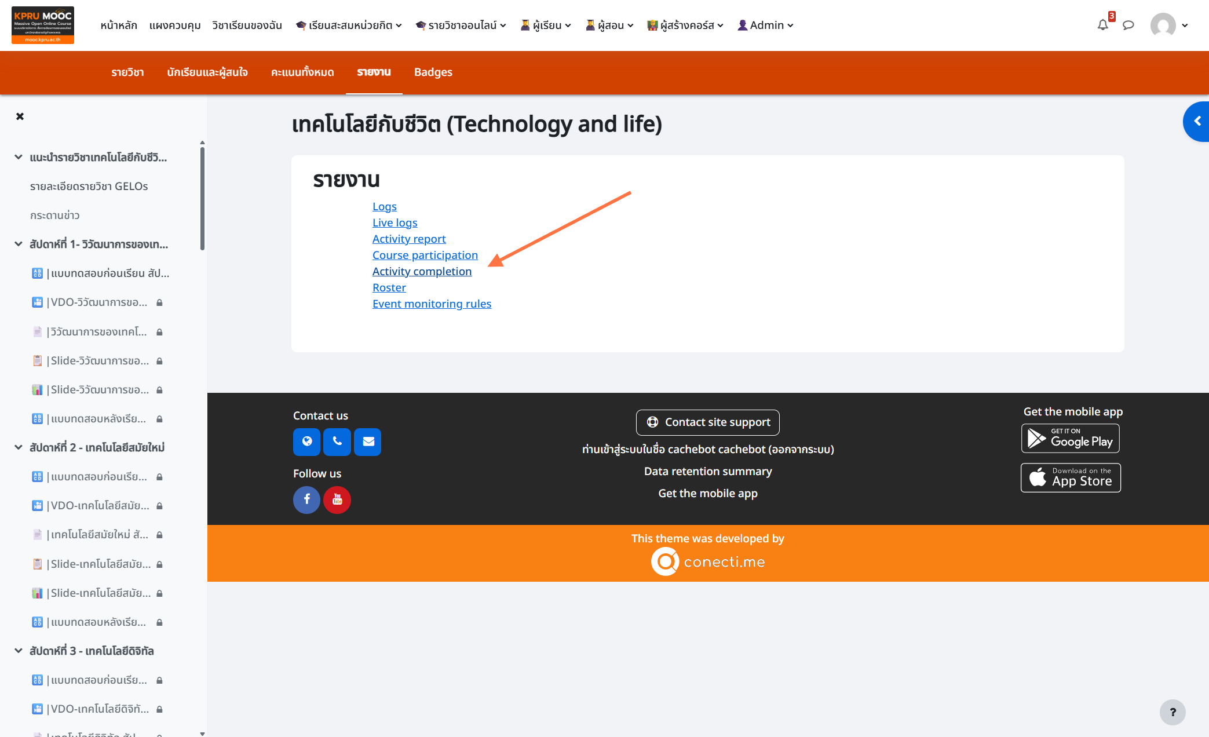
Task: Switch to the รายวิชา tab
Action: point(127,72)
